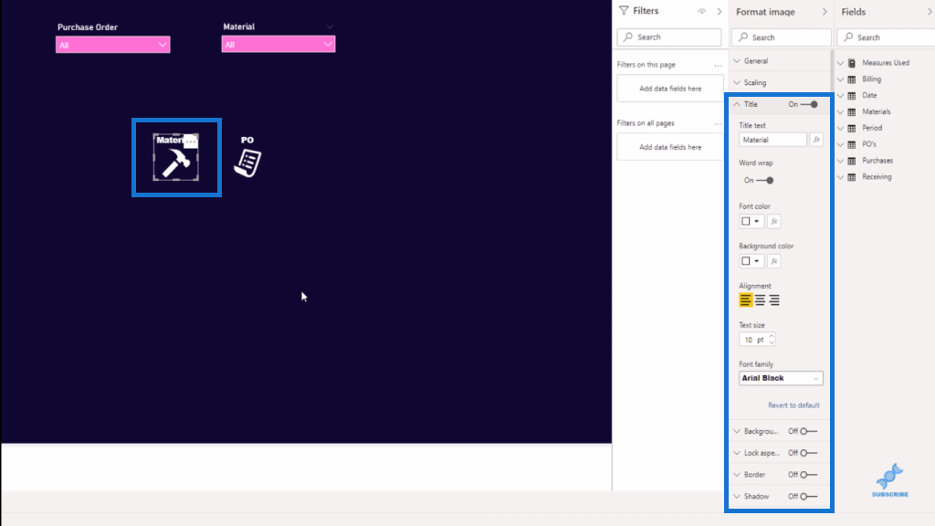Open the fx button beside Title text
Screen dimensions: 935x526
pyautogui.click(x=816, y=140)
